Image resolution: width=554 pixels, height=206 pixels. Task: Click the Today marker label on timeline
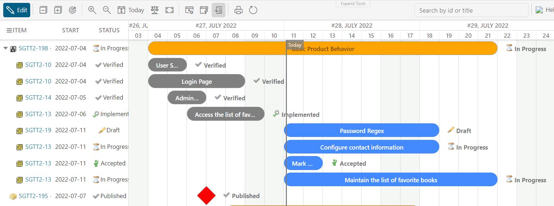click(x=295, y=45)
